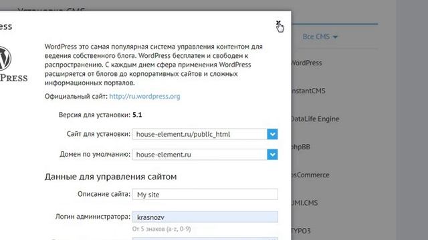
Task: Select osCommerce in the background CMS list
Action: click(x=310, y=175)
